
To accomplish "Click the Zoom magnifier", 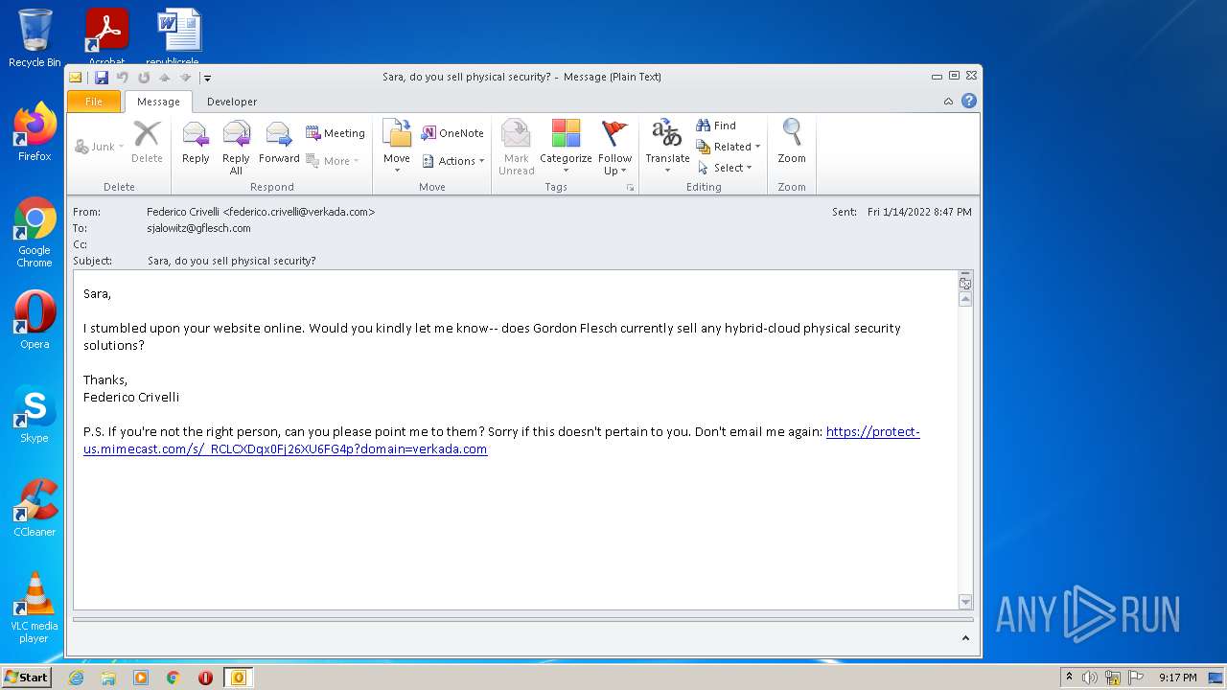I will click(792, 142).
